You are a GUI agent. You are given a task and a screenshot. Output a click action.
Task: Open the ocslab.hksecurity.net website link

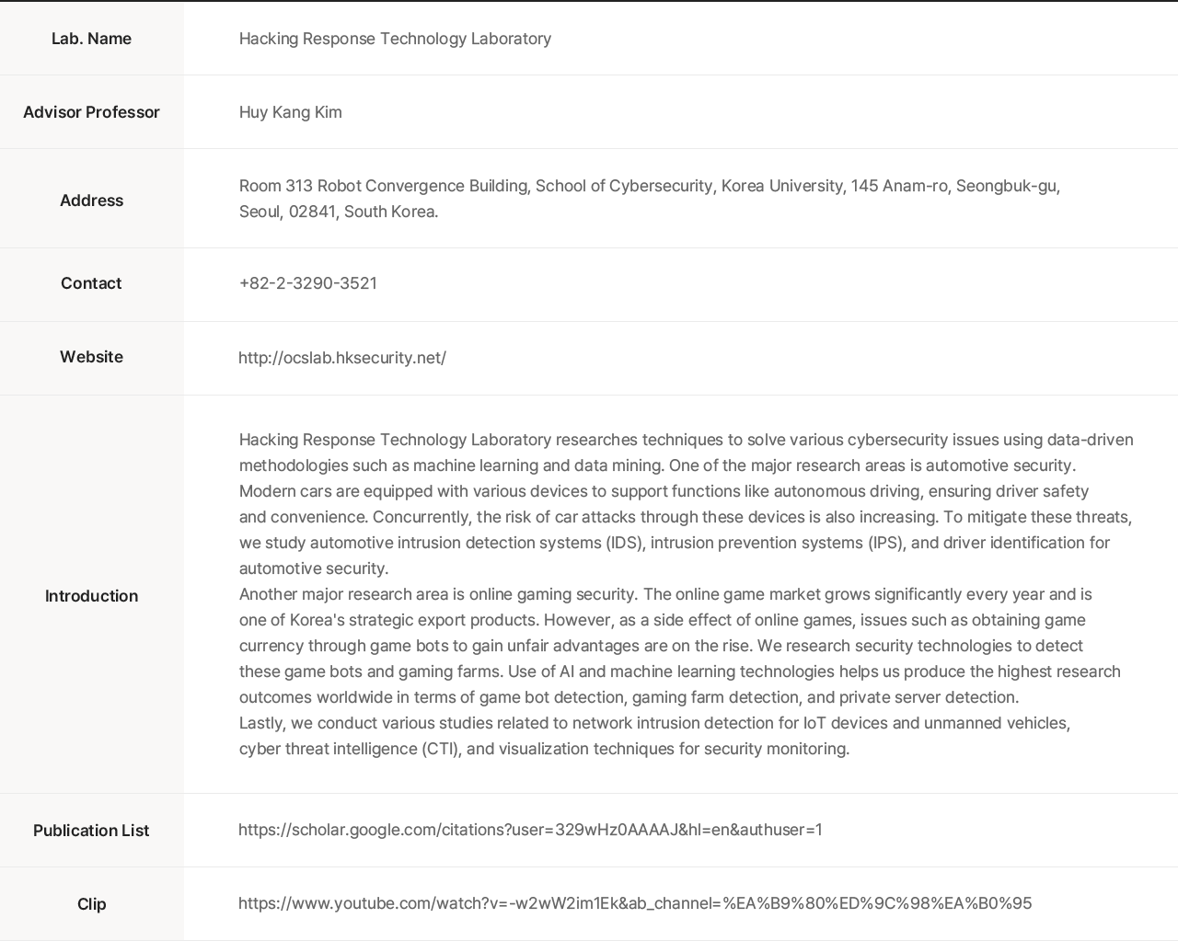tap(341, 358)
